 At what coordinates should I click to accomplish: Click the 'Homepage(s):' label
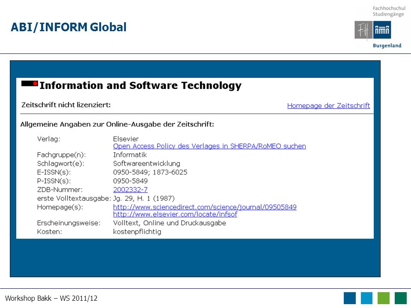[60, 207]
